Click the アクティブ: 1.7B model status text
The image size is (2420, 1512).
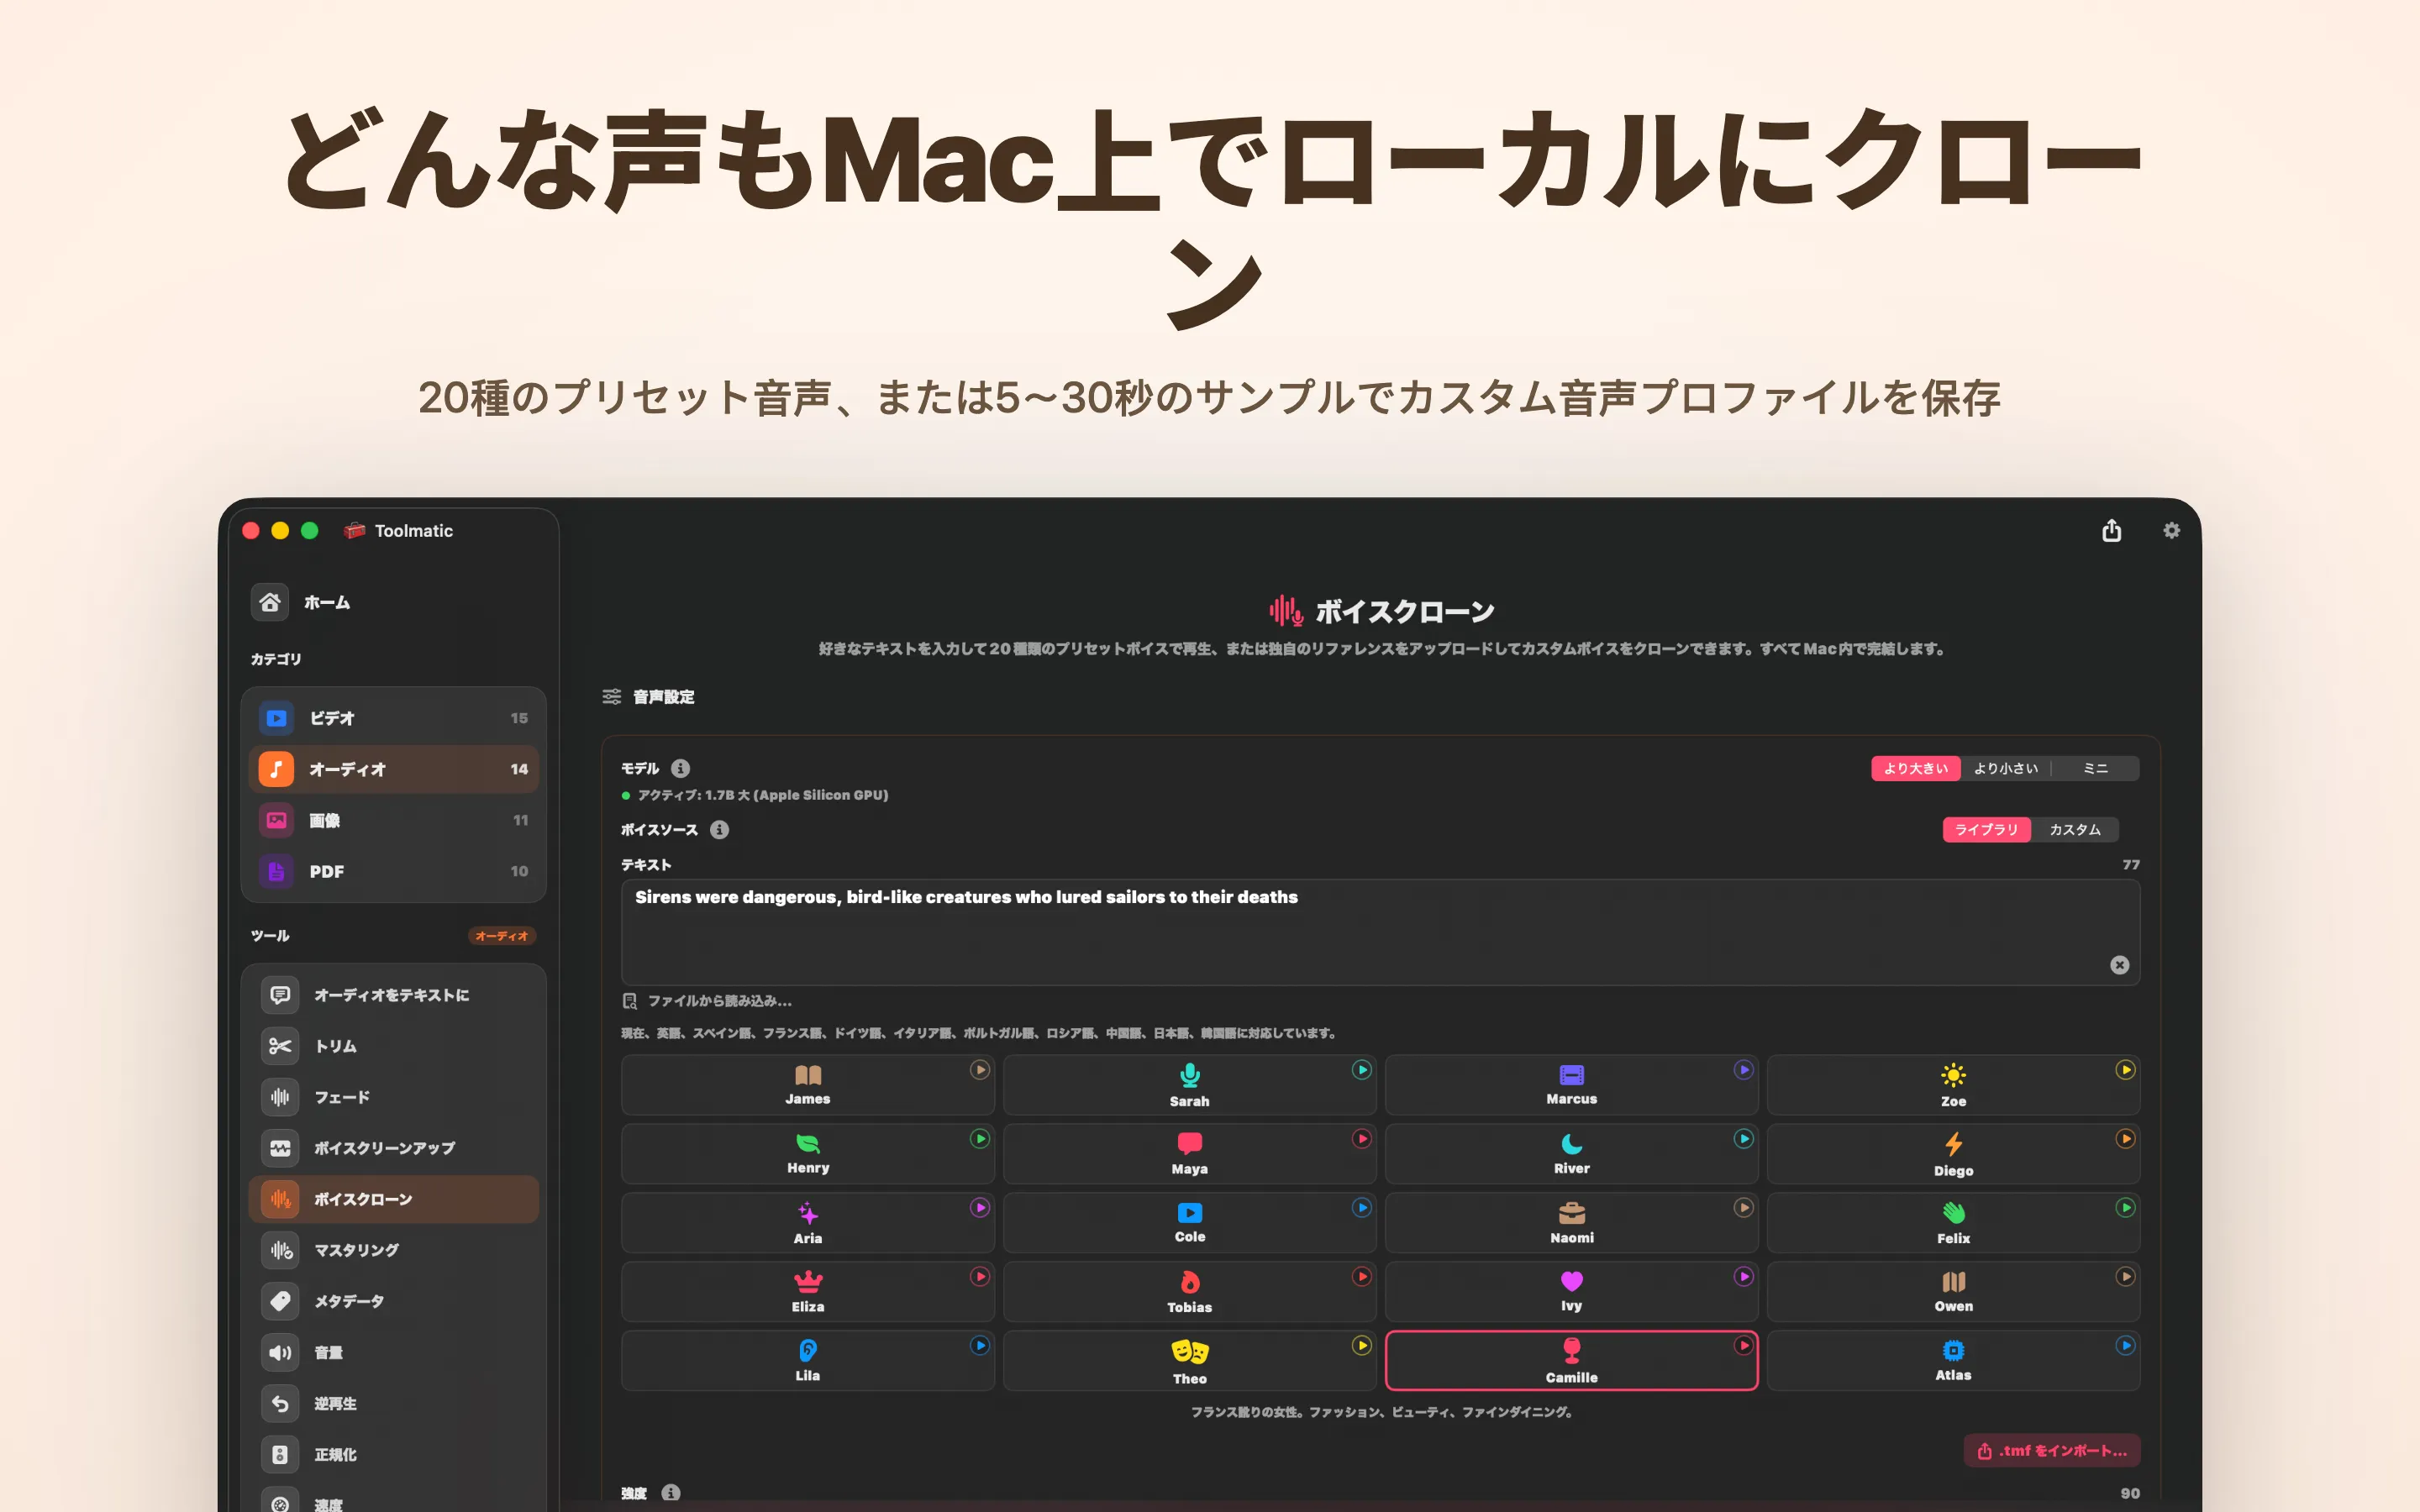pos(762,795)
